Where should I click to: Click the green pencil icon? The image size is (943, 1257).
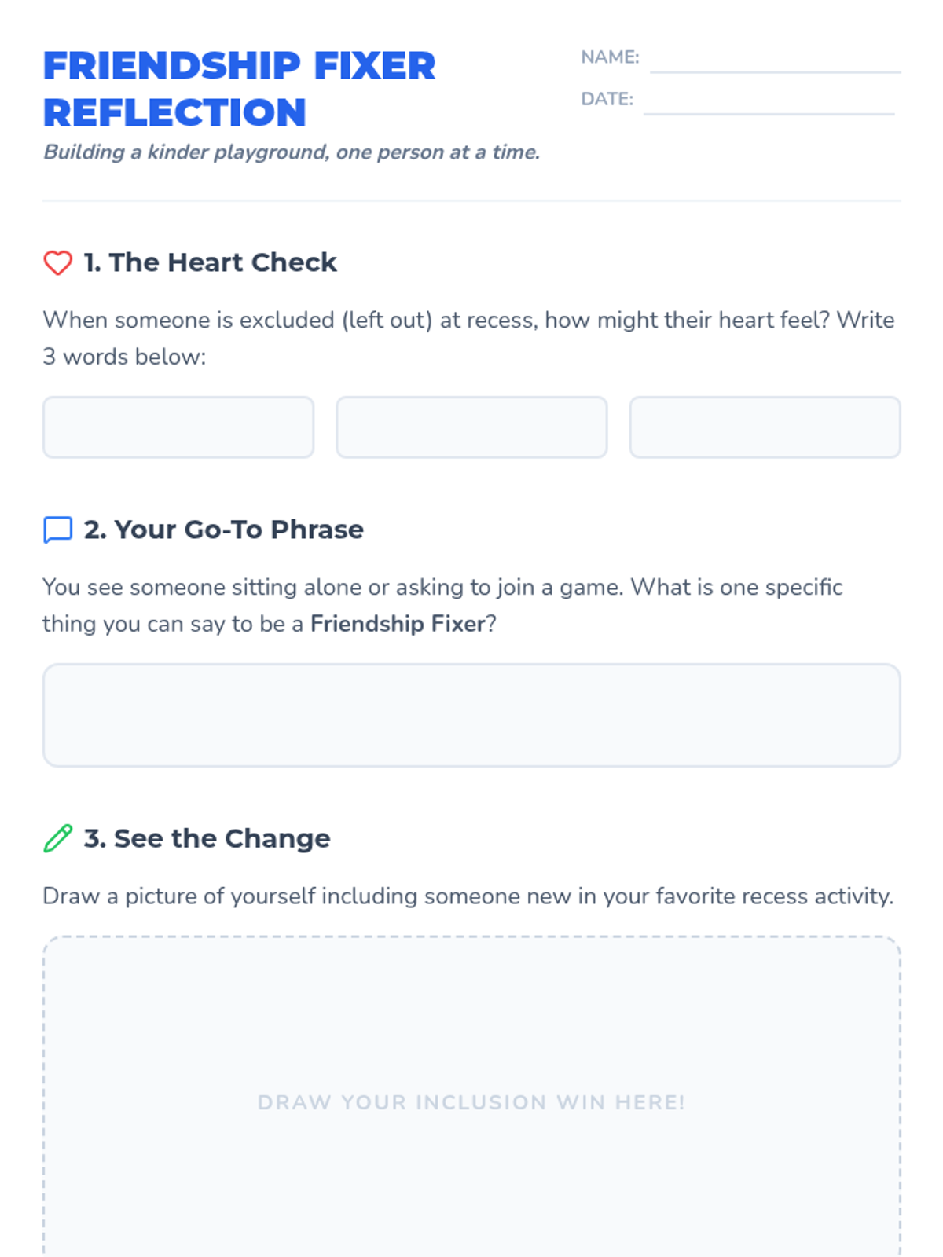(57, 839)
